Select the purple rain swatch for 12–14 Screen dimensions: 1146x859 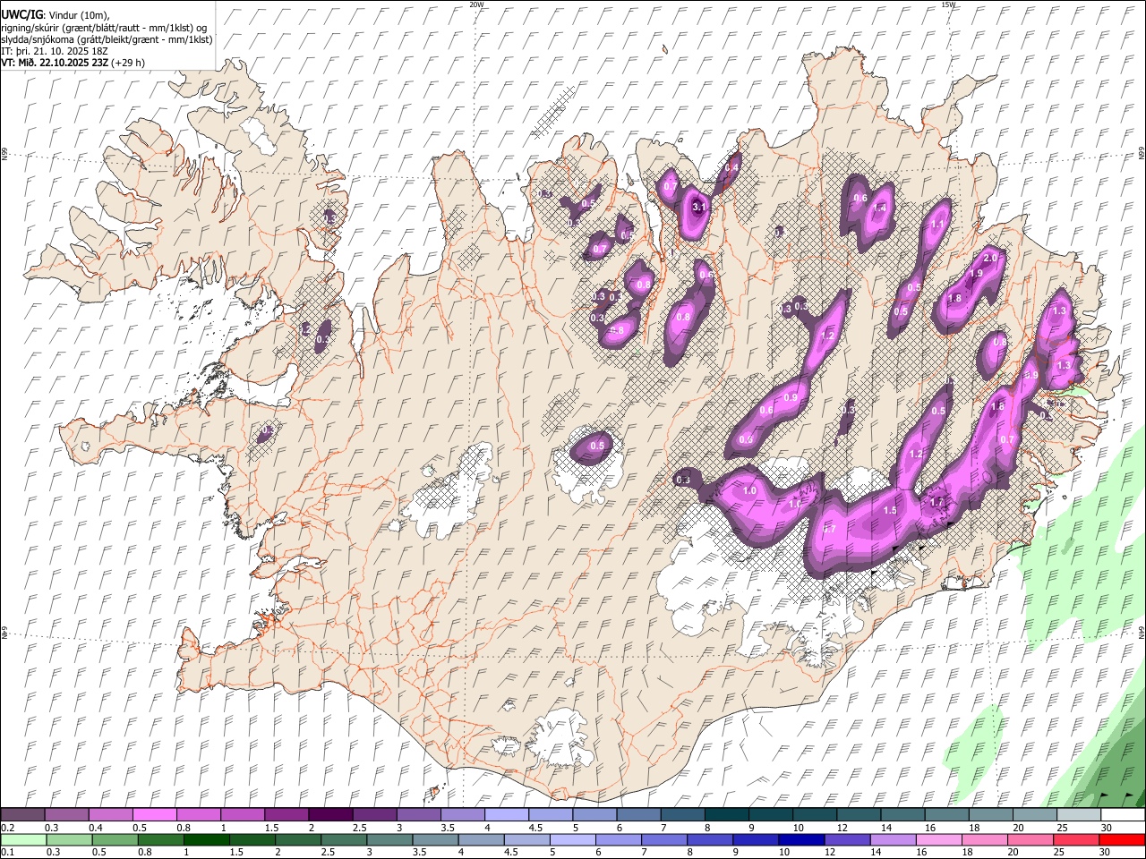(x=848, y=839)
